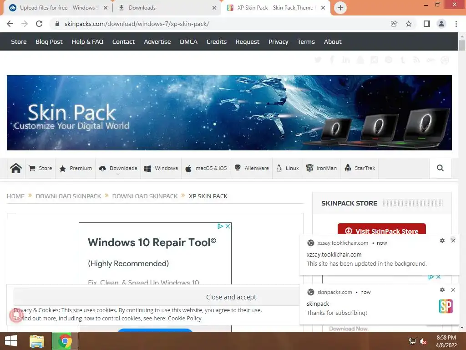Open Blog Post in the top menu
Viewport: 466px width, 350px height.
49,41
